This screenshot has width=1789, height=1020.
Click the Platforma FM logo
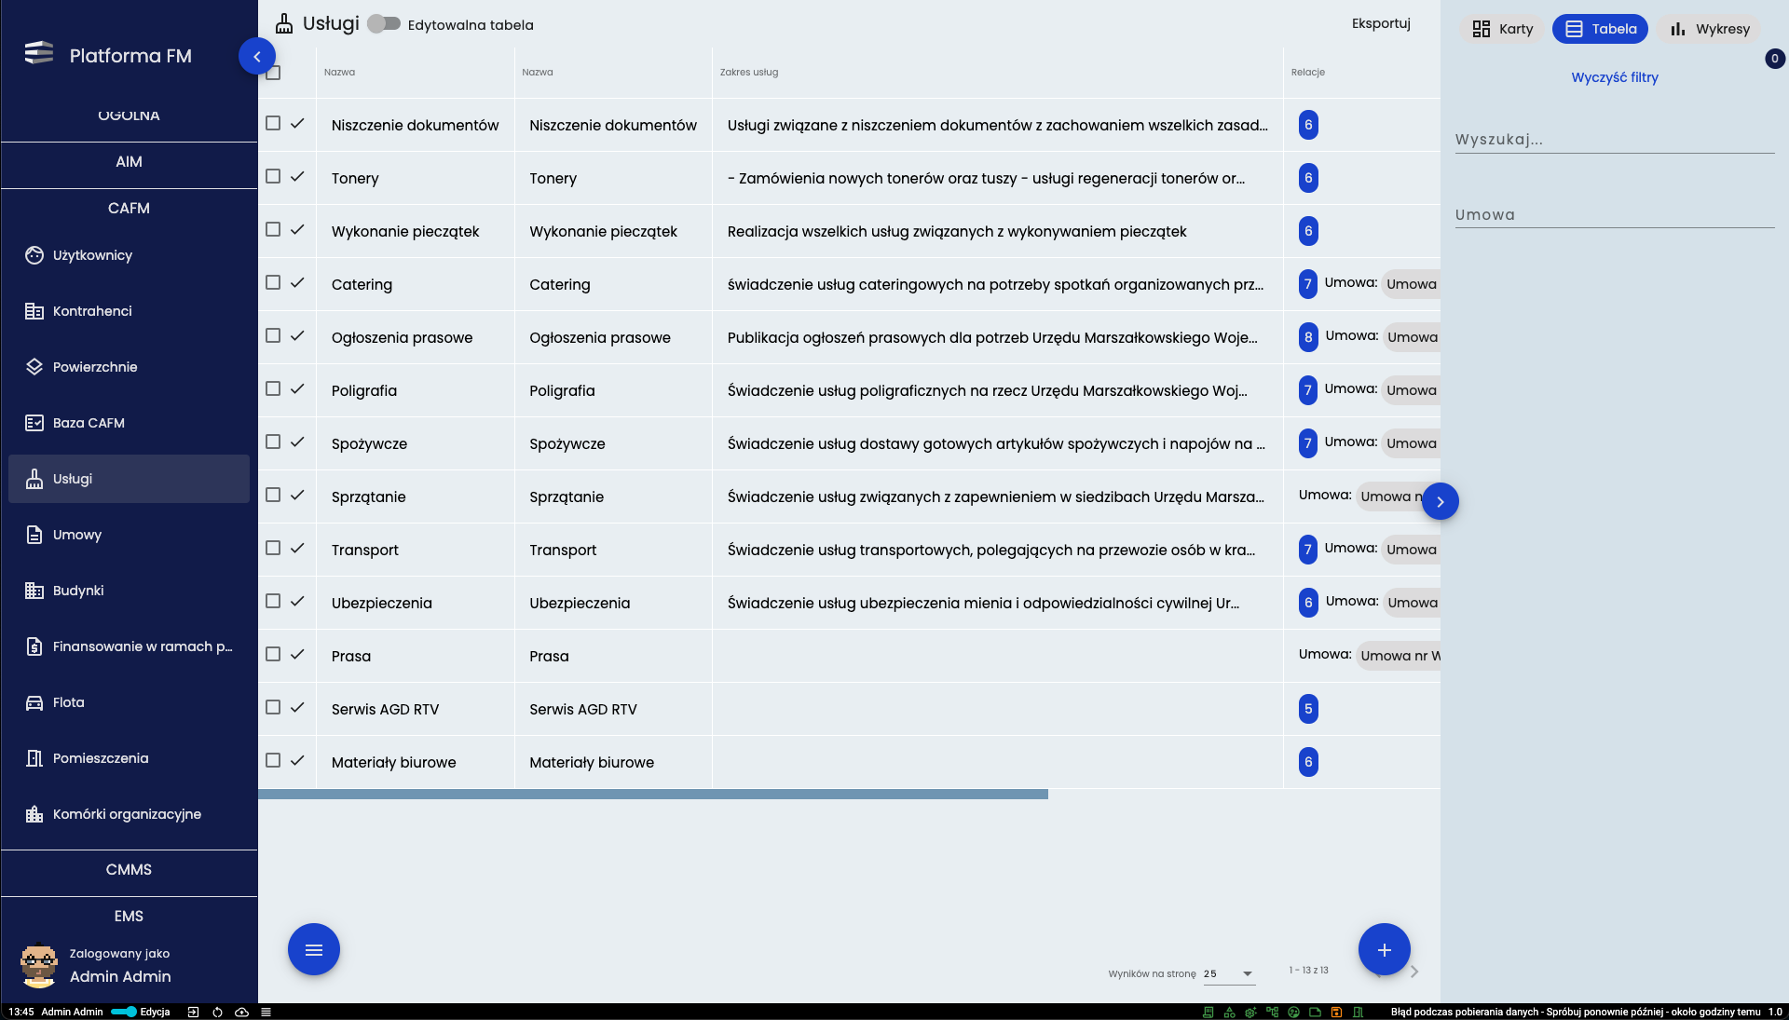tap(39, 53)
